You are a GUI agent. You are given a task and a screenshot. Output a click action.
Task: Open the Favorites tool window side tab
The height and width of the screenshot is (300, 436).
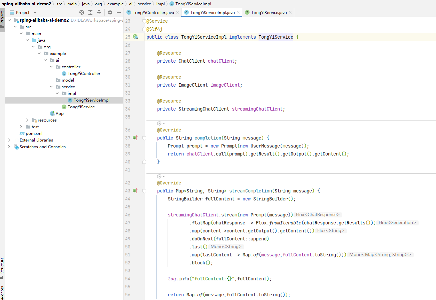coord(2,292)
